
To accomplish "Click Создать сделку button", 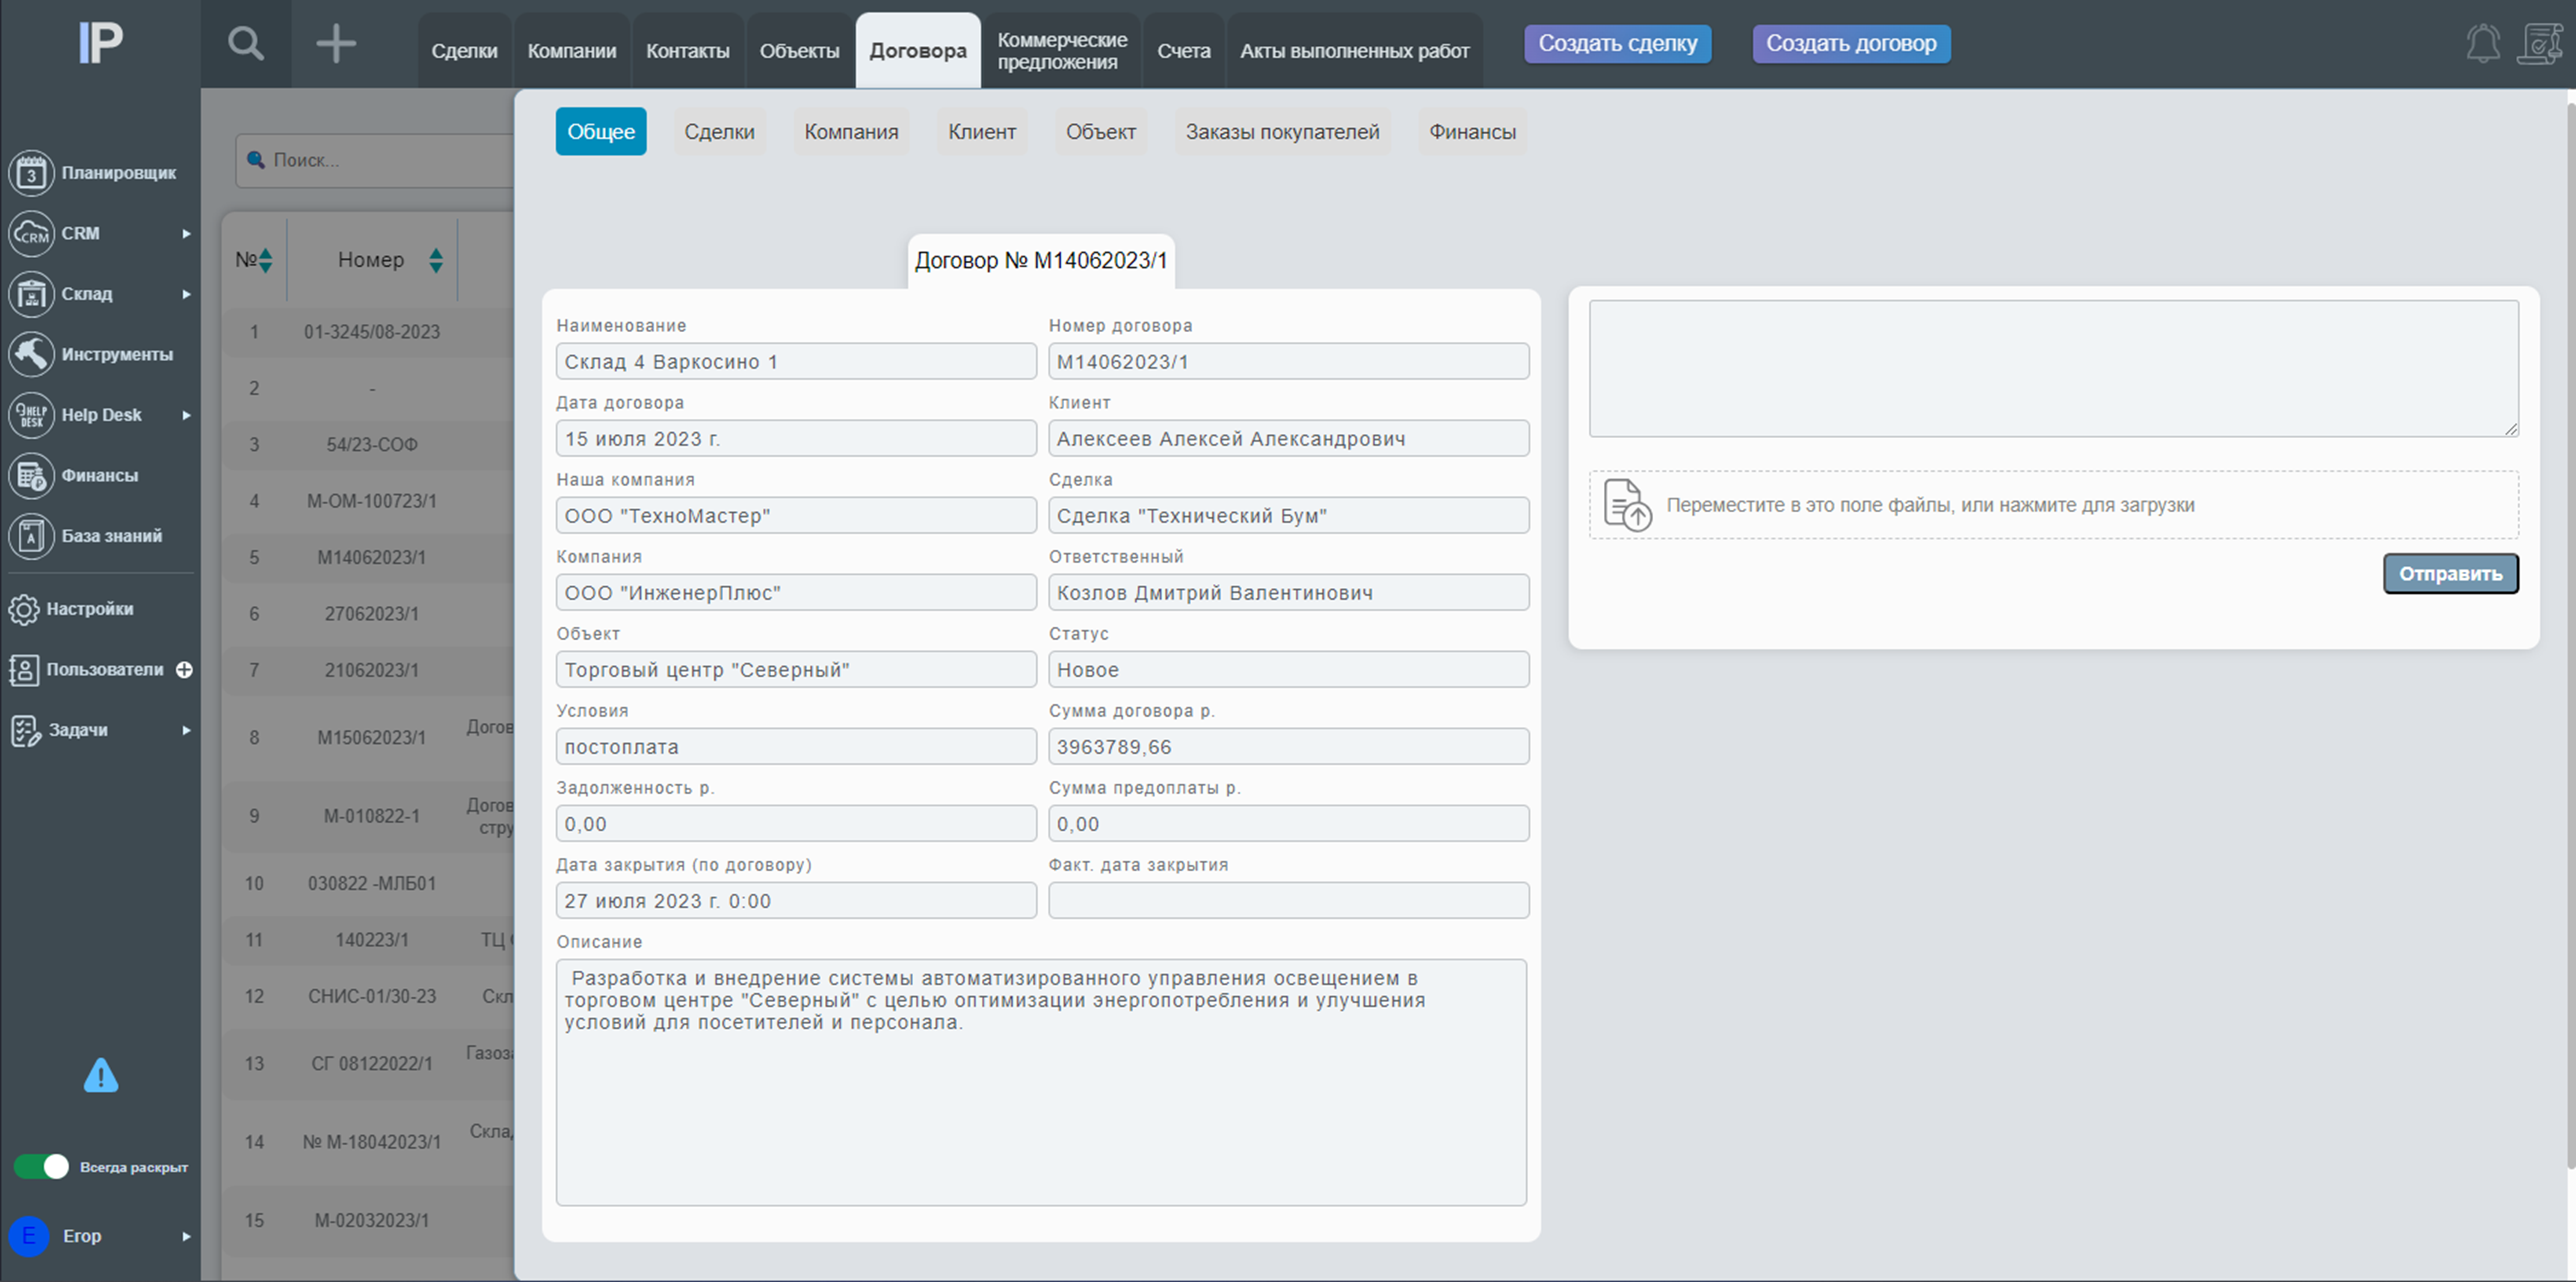I will (x=1617, y=43).
